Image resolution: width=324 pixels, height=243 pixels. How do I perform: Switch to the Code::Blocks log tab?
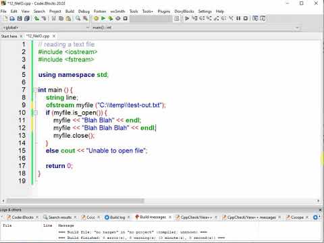click(x=22, y=217)
